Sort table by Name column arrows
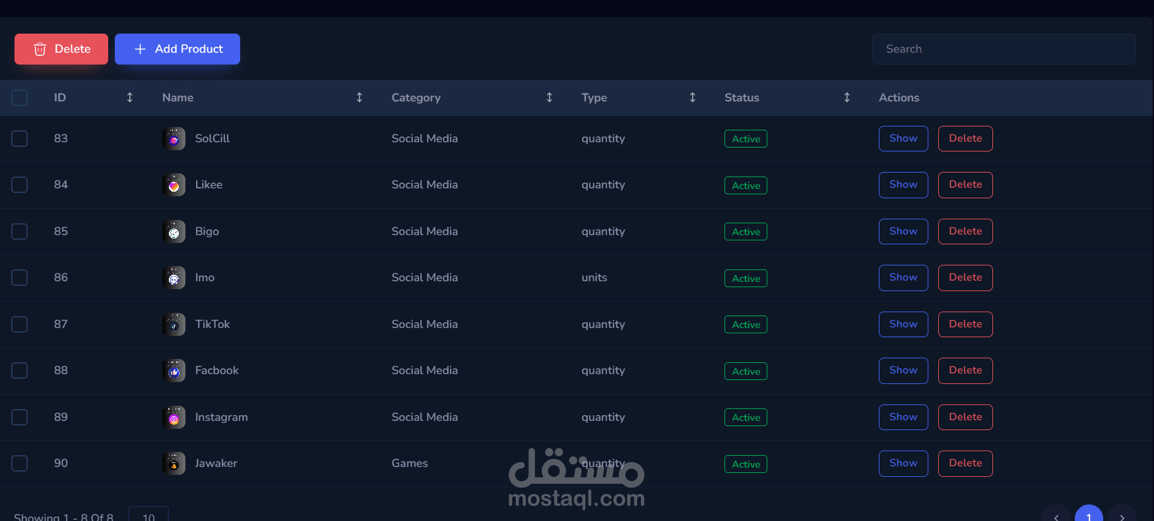Image resolution: width=1154 pixels, height=521 pixels. click(x=360, y=97)
